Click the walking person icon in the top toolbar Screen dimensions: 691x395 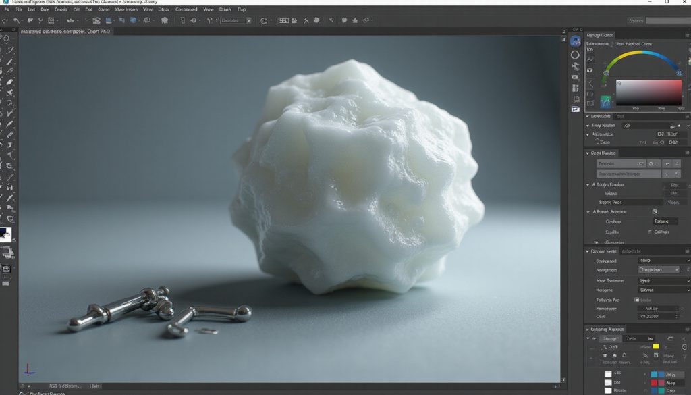click(x=306, y=20)
